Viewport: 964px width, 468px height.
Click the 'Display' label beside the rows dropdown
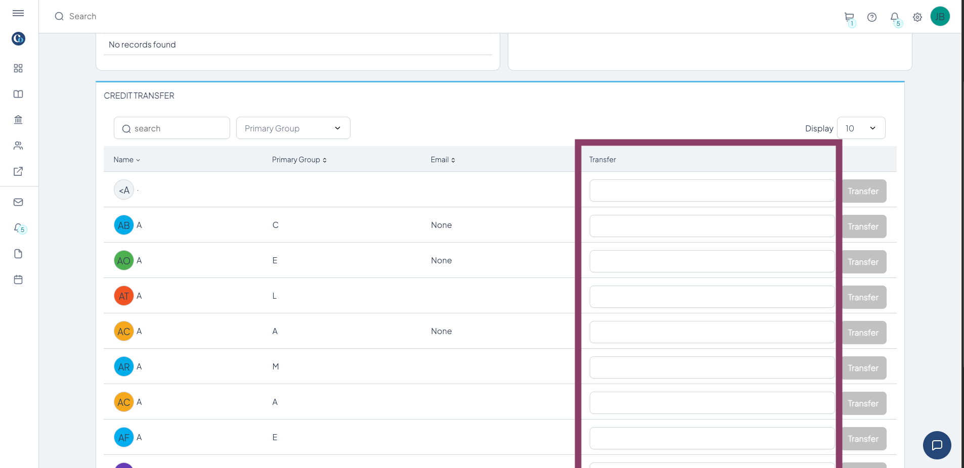[819, 128]
